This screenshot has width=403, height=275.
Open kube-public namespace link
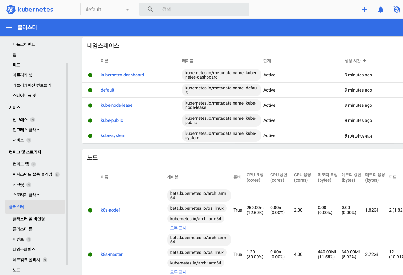click(x=112, y=121)
